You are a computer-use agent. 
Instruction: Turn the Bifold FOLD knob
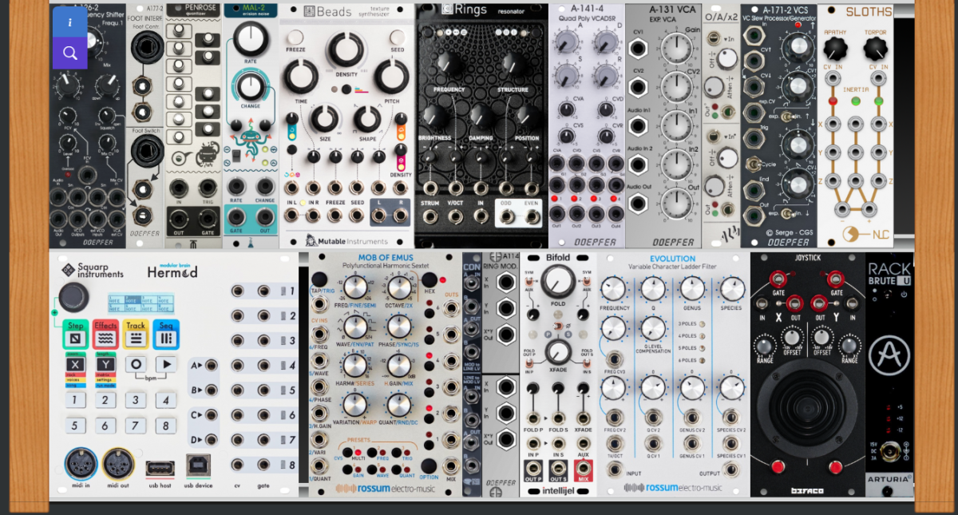tap(558, 280)
